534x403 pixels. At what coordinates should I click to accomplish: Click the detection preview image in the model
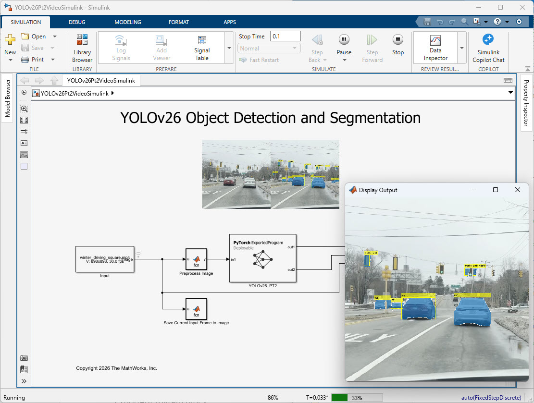(271, 174)
